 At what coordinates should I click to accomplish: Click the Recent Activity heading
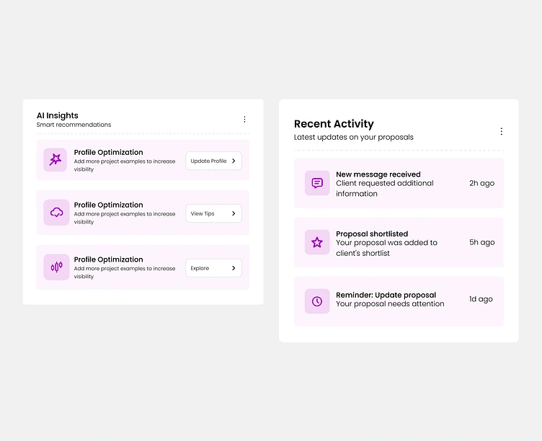point(334,124)
